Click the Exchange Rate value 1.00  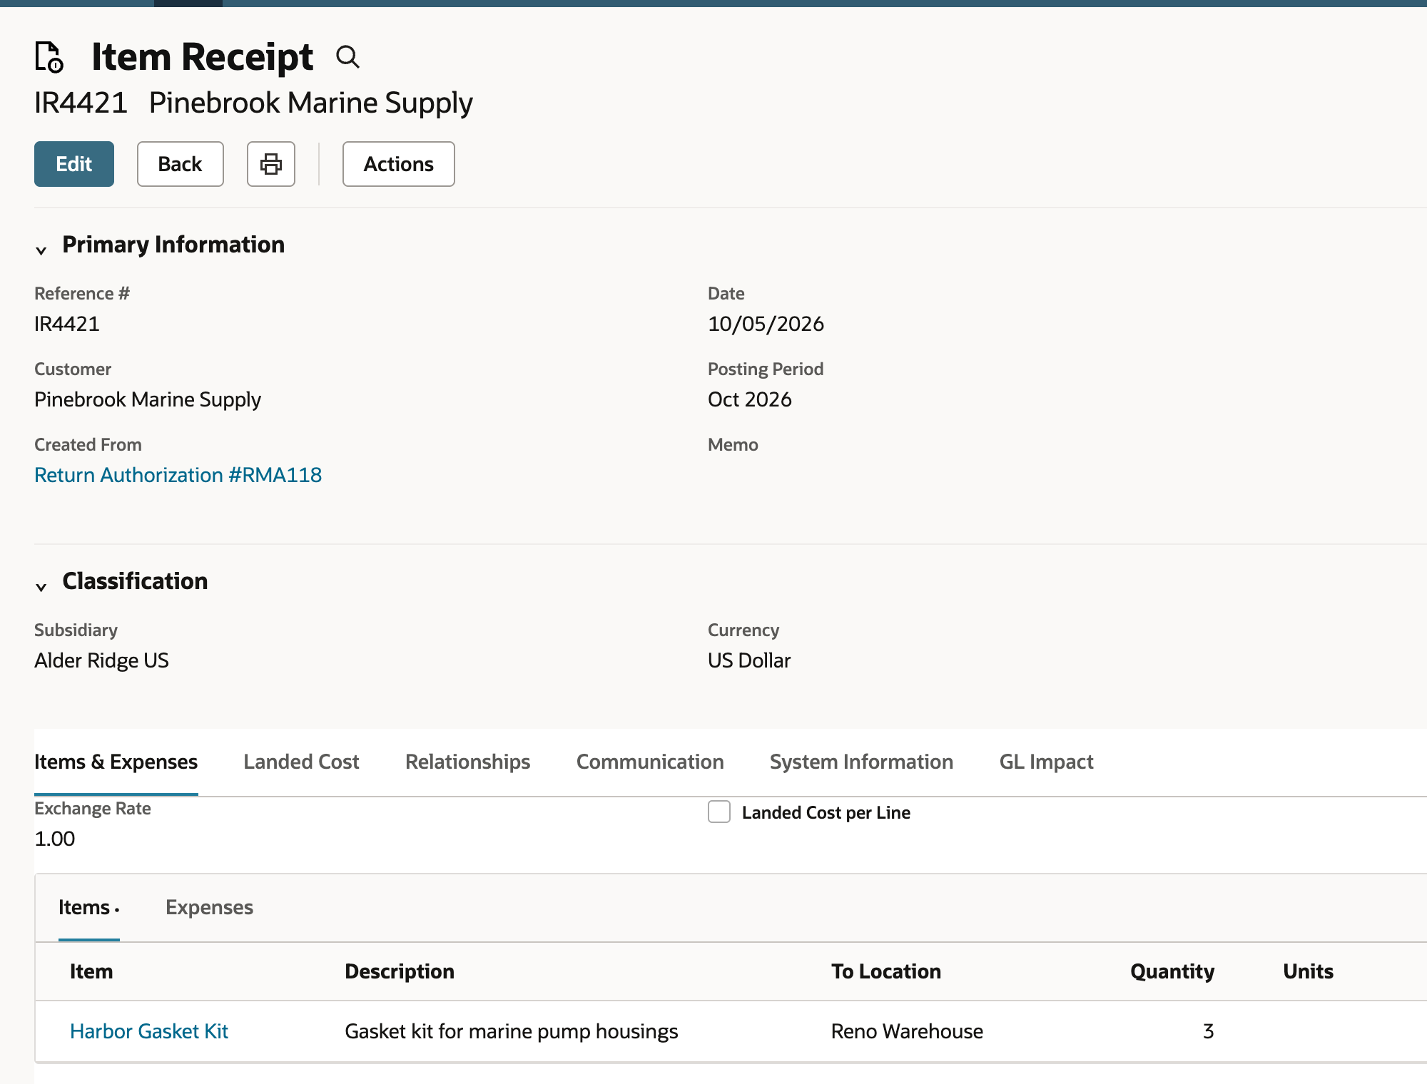55,839
